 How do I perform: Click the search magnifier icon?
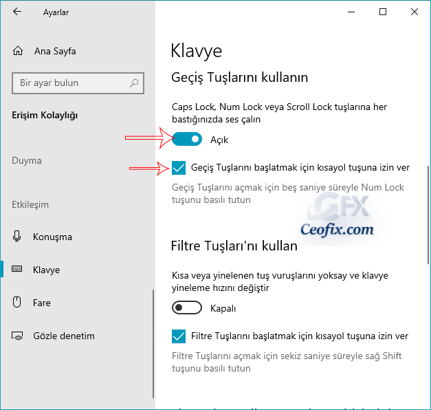point(134,83)
